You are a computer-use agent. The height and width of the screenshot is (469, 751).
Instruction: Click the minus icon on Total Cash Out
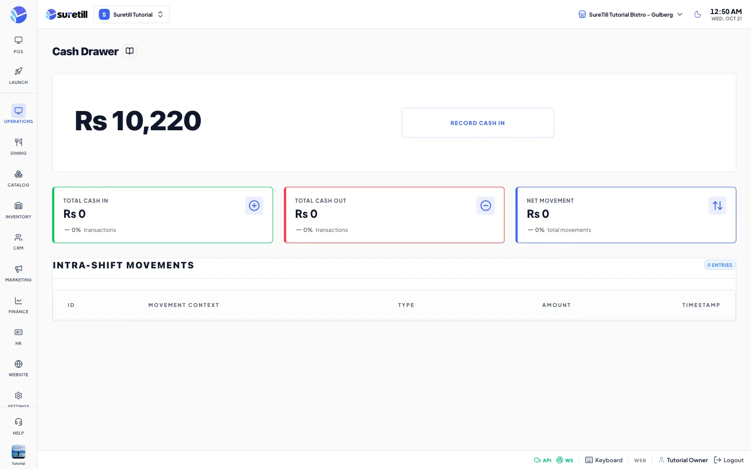tap(486, 206)
